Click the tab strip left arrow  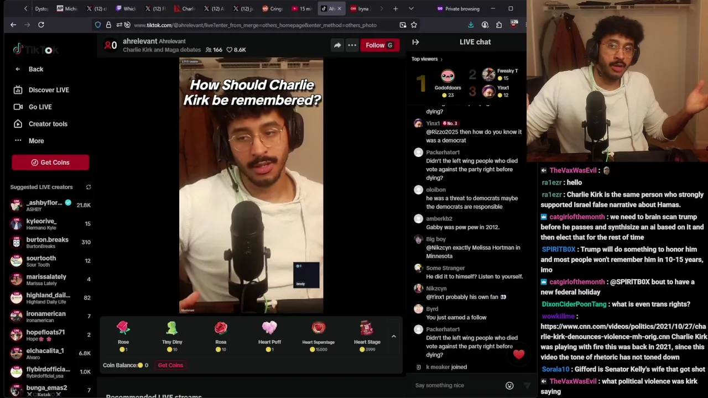25,9
